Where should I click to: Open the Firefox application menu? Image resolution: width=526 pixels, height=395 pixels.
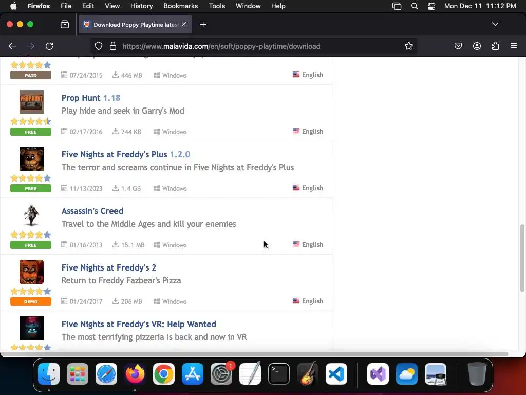(x=39, y=6)
